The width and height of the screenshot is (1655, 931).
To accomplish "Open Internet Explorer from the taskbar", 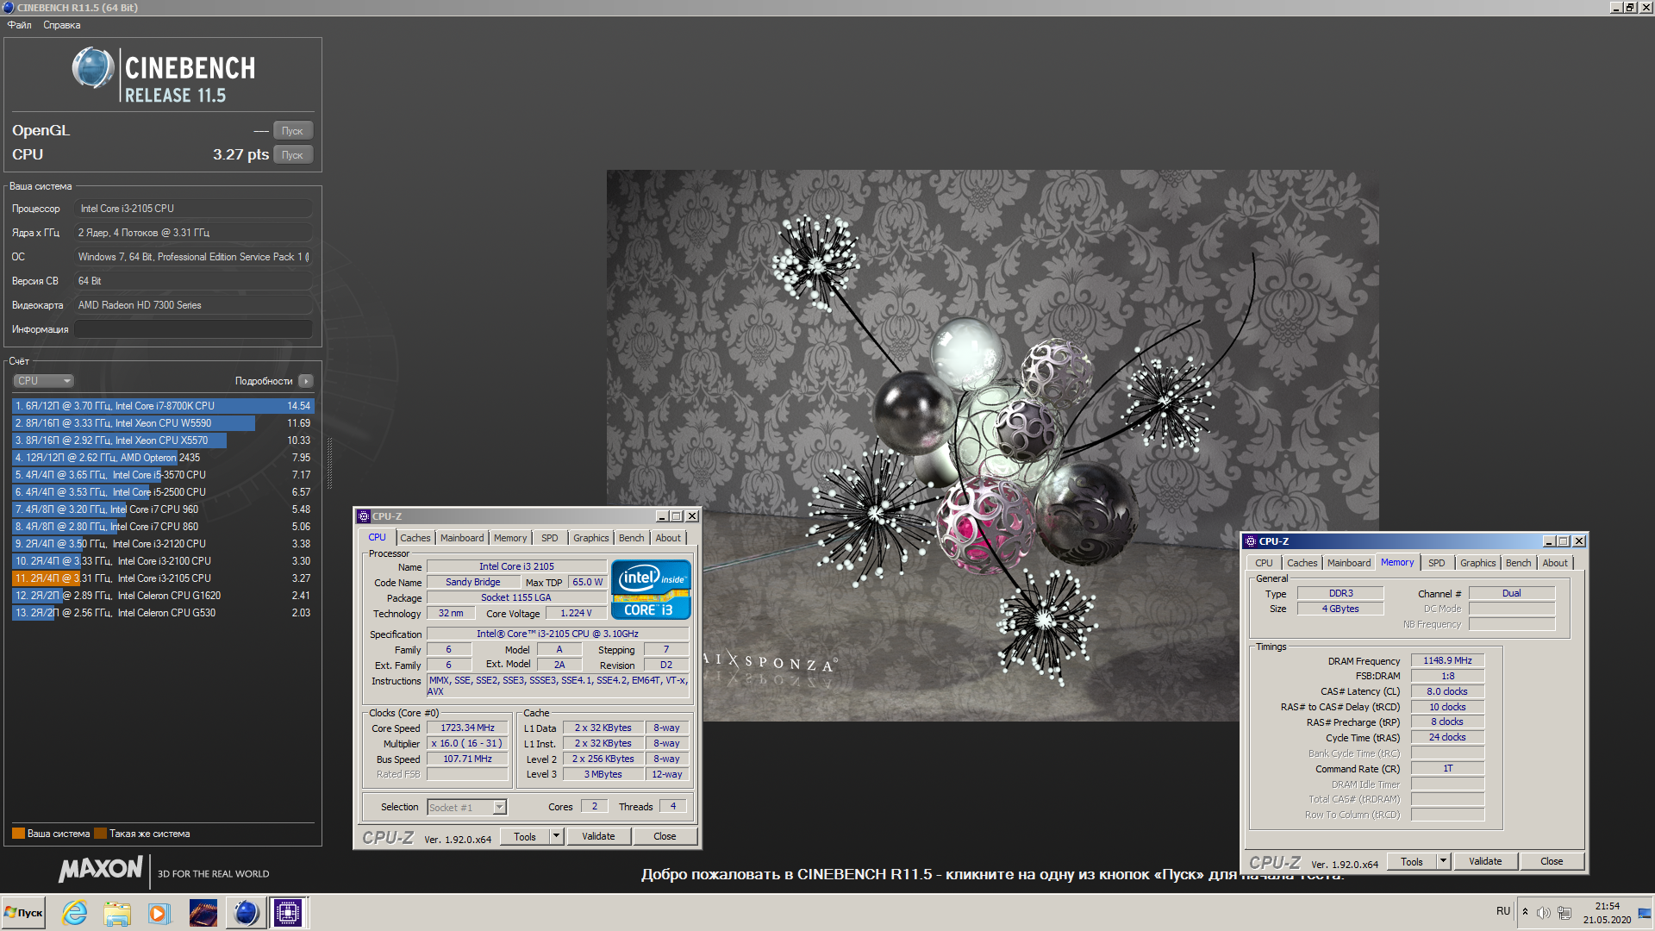I will 75,912.
